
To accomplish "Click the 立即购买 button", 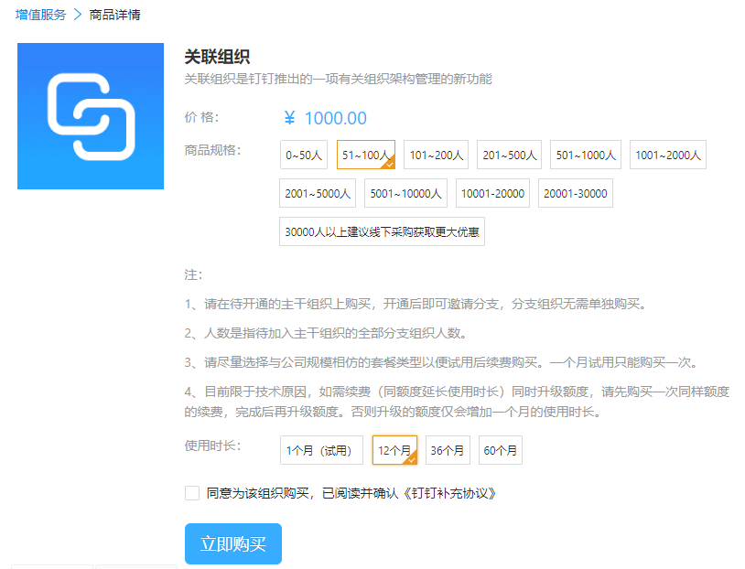I will (x=233, y=543).
